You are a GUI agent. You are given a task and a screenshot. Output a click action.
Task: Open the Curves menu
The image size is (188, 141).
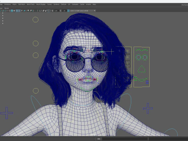pyautogui.click(x=49, y=4)
